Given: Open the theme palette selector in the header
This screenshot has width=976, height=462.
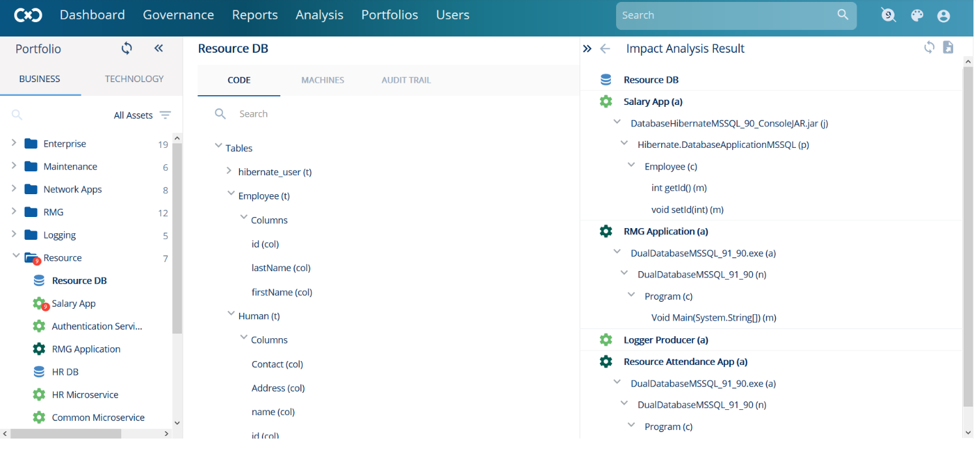Looking at the screenshot, I should (x=917, y=15).
